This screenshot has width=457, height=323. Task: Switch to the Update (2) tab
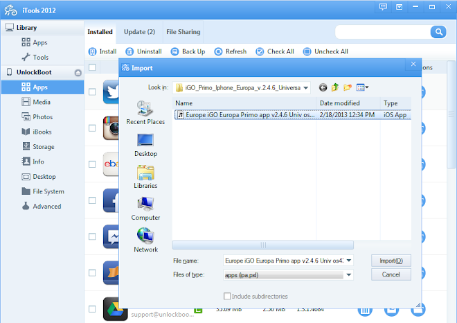(139, 32)
